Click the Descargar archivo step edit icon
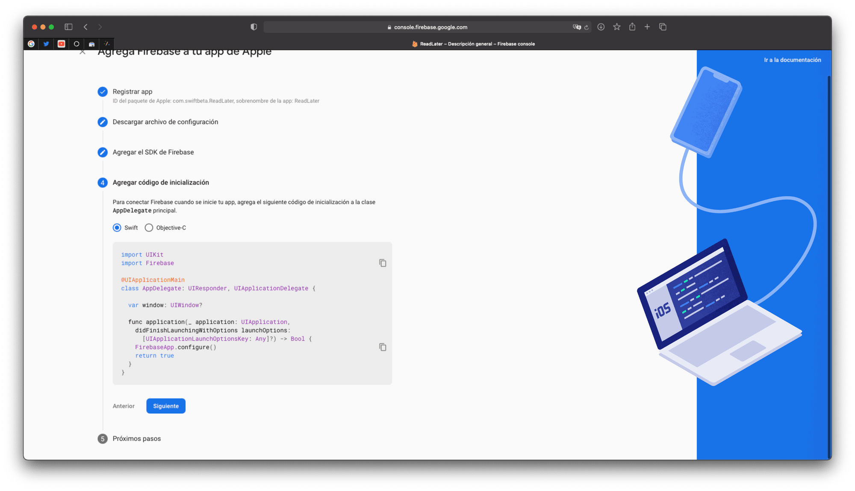 click(x=103, y=122)
